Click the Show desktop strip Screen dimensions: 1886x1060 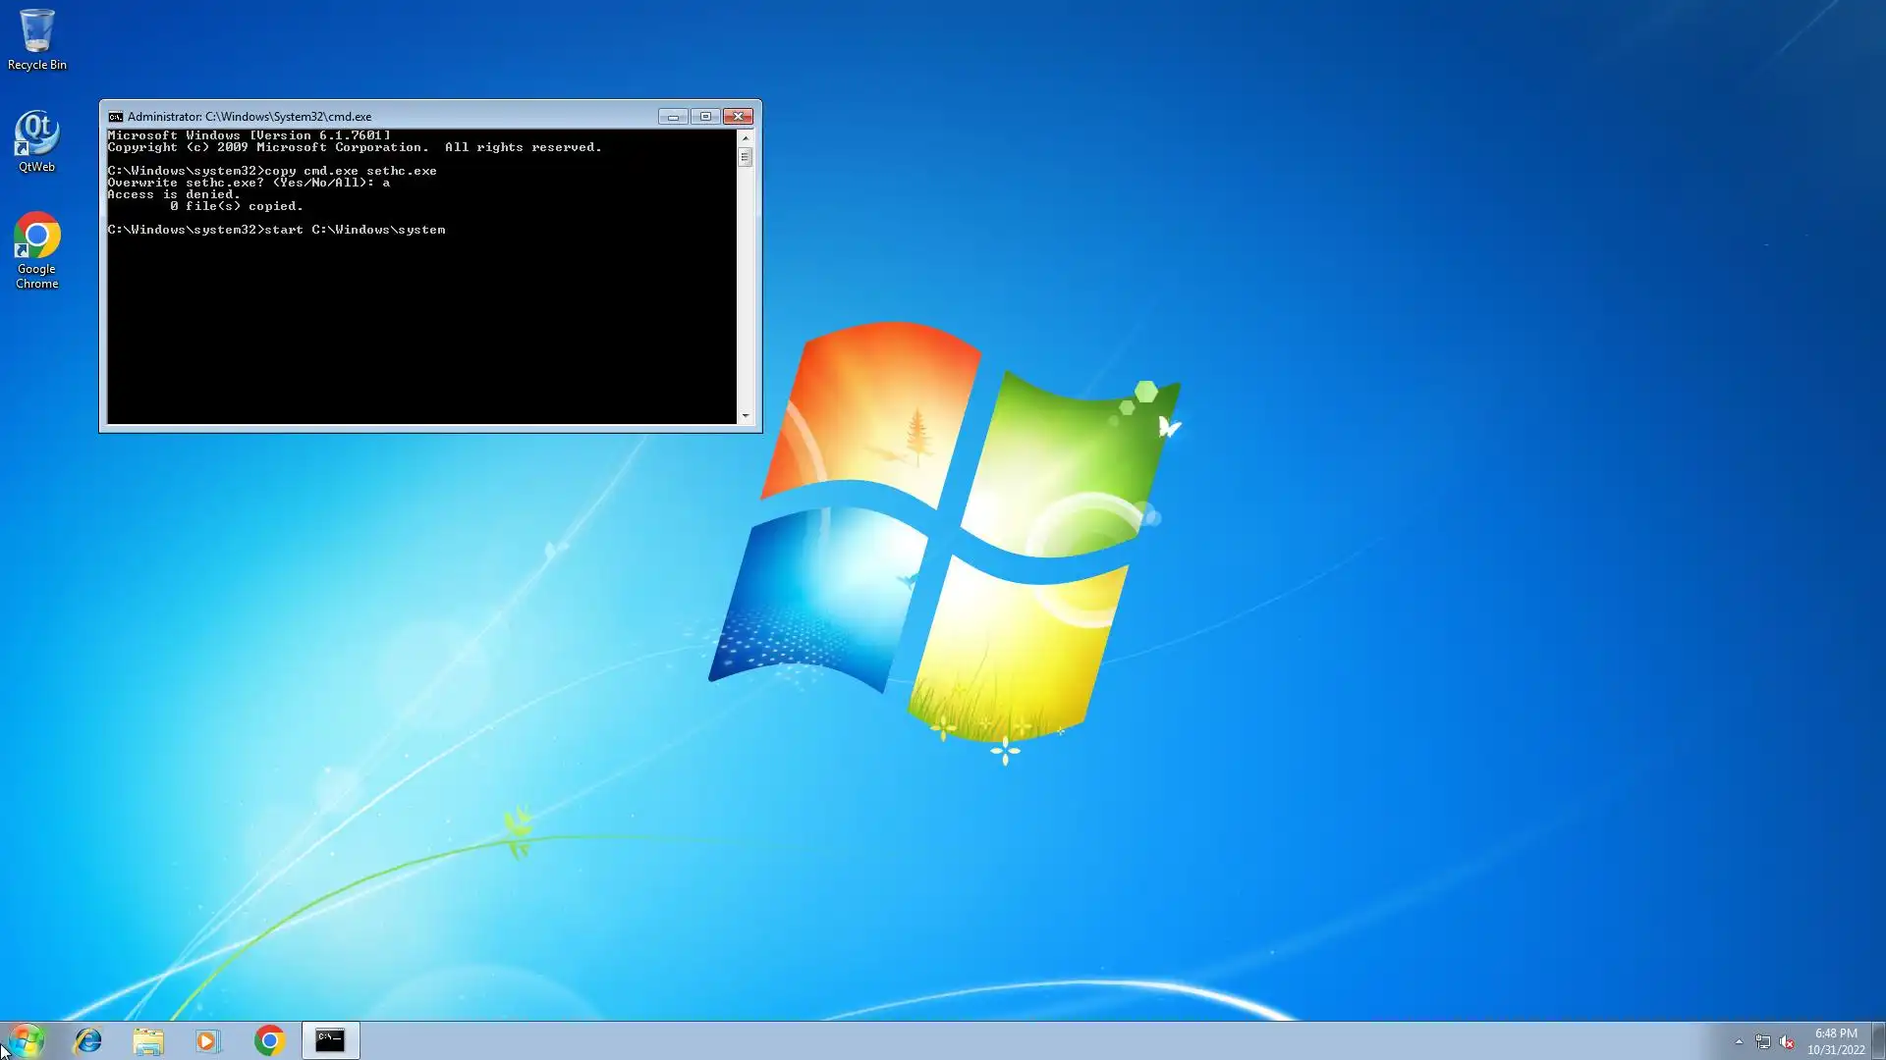(1878, 1040)
